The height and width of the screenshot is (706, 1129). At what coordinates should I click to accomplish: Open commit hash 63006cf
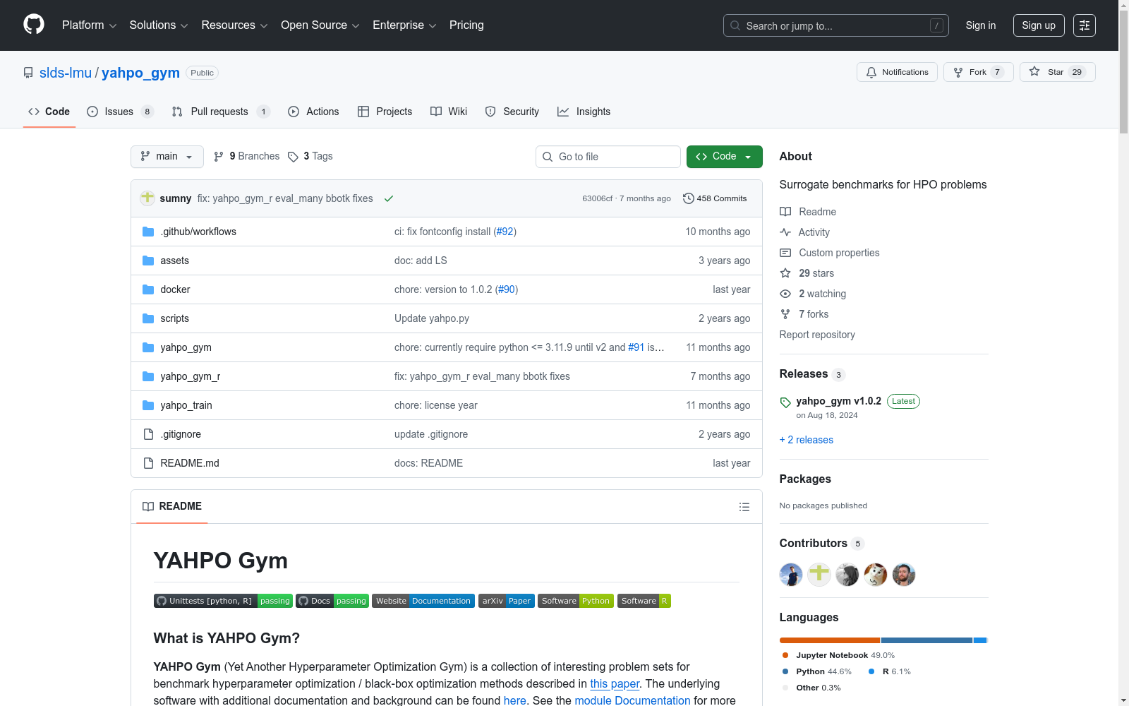coord(597,198)
